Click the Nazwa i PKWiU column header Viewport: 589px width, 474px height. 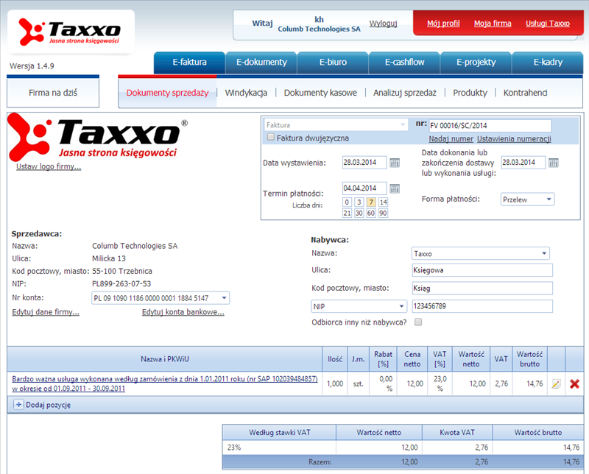(164, 359)
